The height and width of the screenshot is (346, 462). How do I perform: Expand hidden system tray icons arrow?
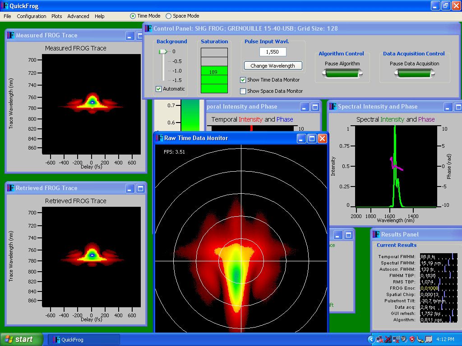click(x=371, y=339)
